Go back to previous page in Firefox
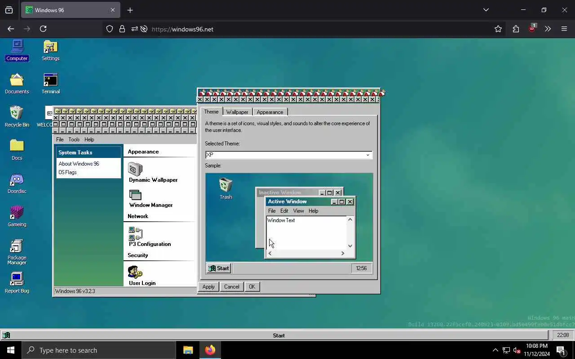This screenshot has width=575, height=359. click(x=11, y=29)
